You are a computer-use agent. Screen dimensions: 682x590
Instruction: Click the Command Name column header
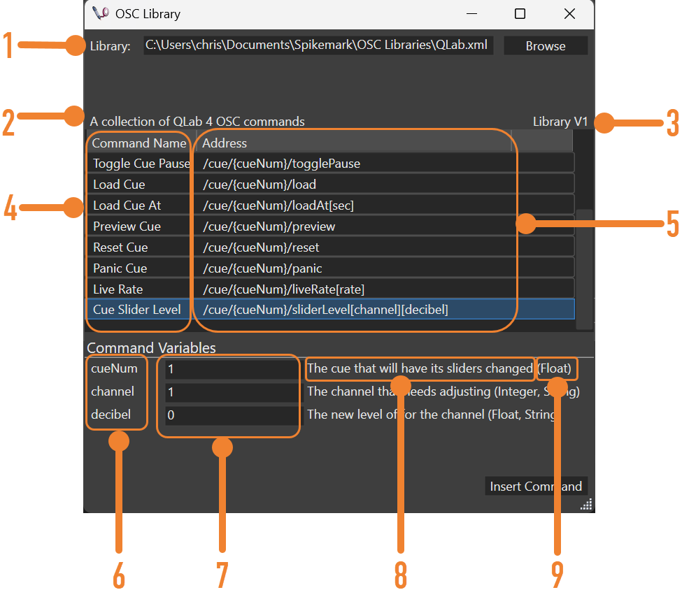[x=138, y=143]
